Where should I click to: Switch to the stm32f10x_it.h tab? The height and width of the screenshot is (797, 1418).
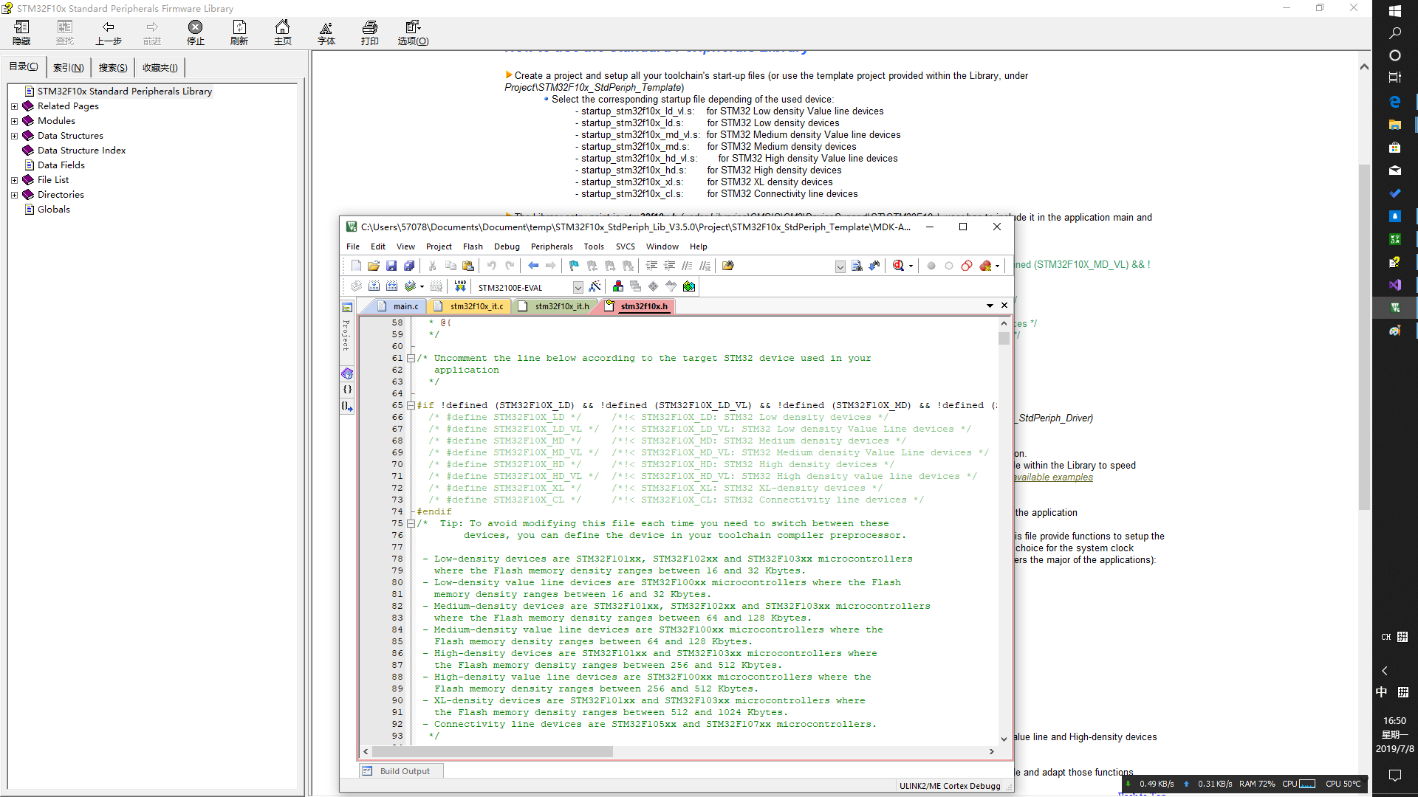555,306
